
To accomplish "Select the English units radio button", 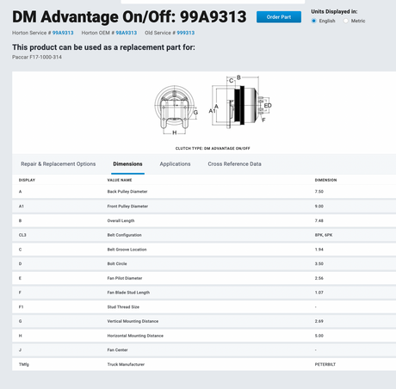I will [314, 21].
